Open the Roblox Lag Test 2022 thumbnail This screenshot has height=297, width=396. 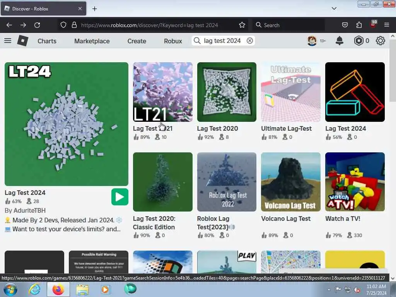(227, 182)
